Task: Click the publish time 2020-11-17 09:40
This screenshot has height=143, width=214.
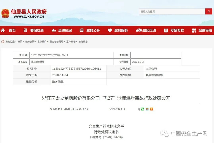Action: point(76,109)
